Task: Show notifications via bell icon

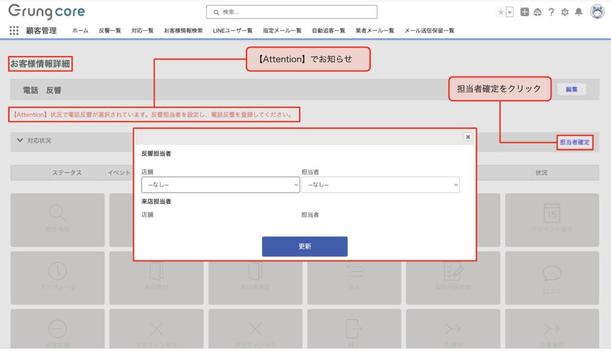Action: [x=578, y=12]
